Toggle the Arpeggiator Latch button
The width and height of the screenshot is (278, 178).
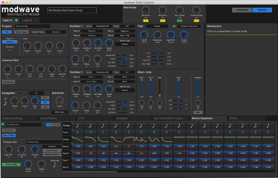point(45,107)
